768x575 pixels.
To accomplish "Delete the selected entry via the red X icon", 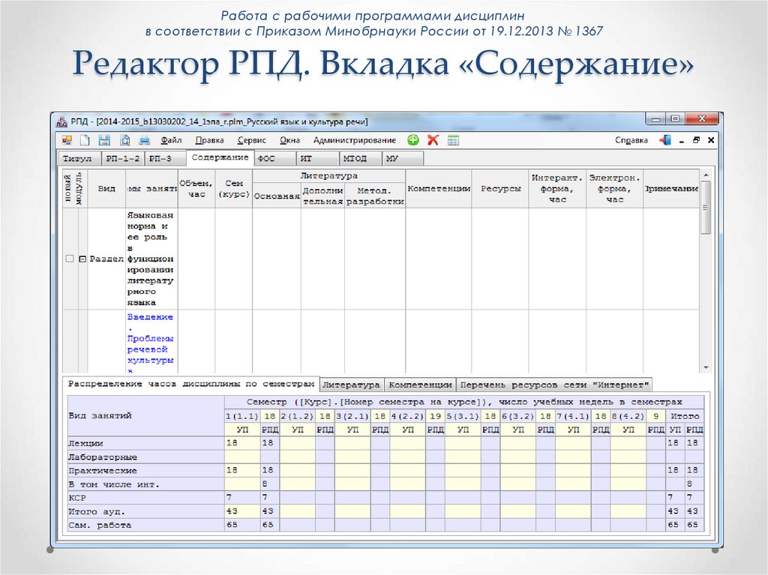I will click(432, 140).
